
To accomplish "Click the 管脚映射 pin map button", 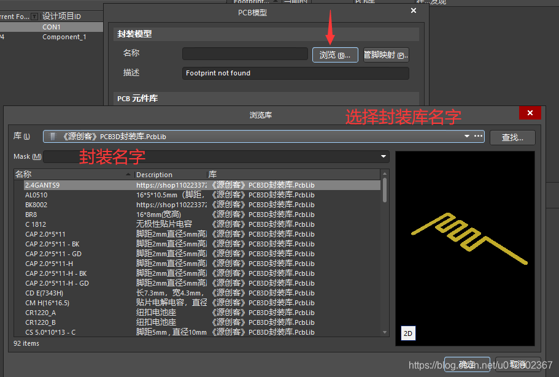I will 386,55.
